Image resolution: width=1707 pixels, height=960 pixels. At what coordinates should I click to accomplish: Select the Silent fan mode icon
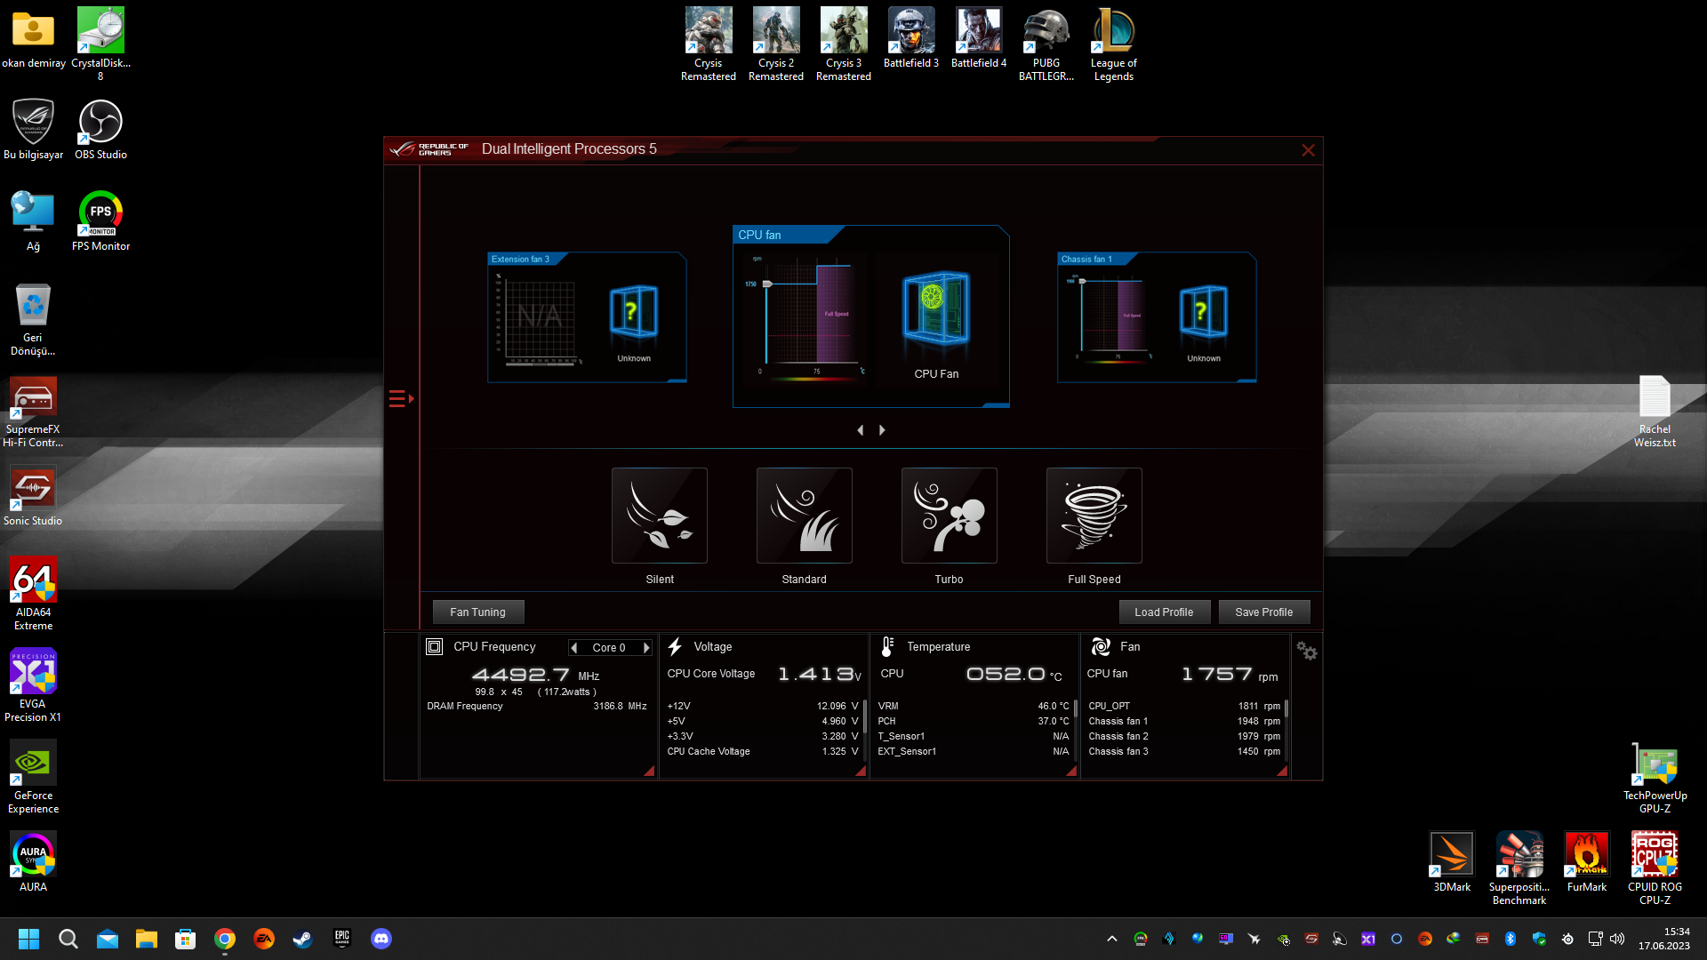coord(659,516)
